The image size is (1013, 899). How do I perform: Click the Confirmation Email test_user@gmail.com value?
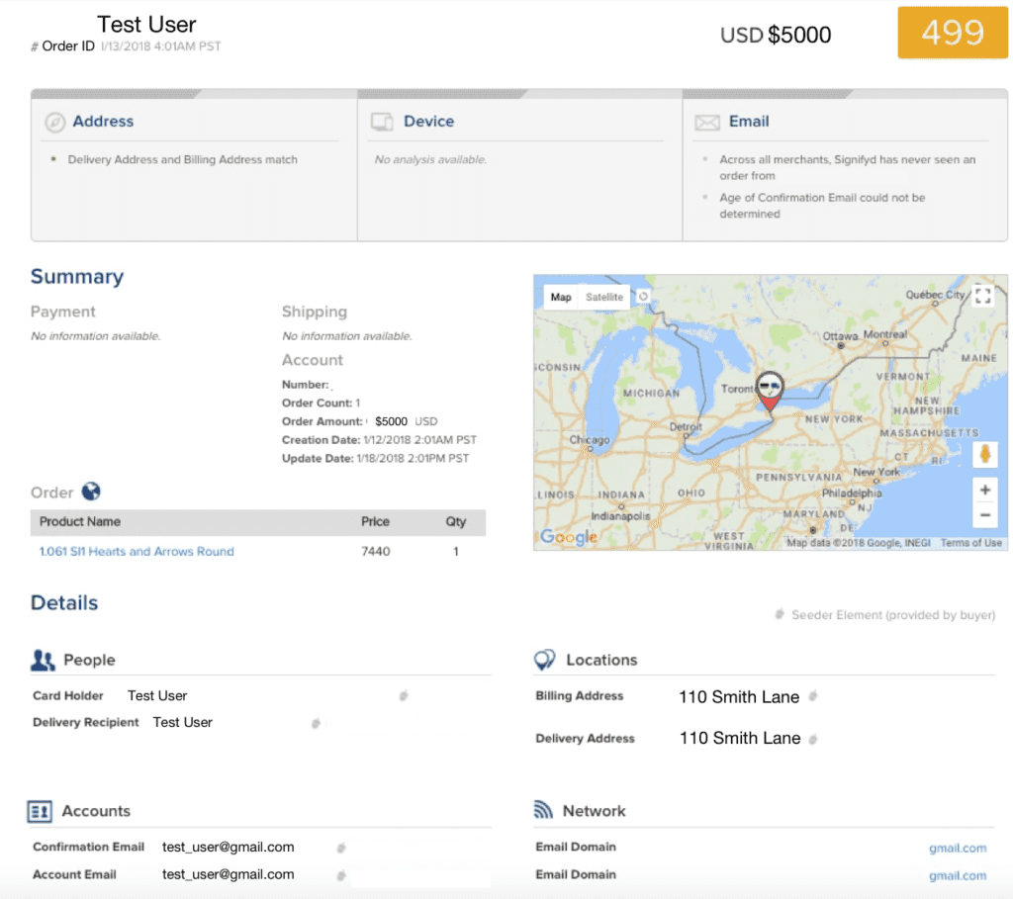[x=229, y=848]
